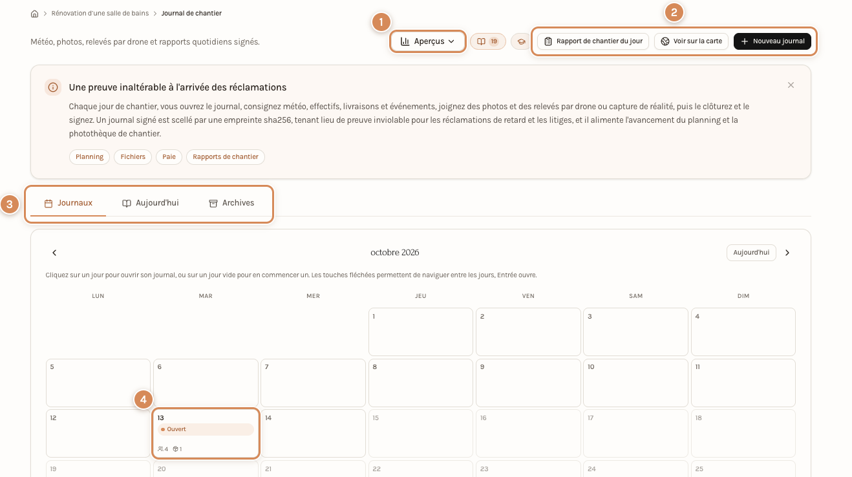852x477 pixels.
Task: Click the graduation cap tutorial icon
Action: click(x=521, y=41)
